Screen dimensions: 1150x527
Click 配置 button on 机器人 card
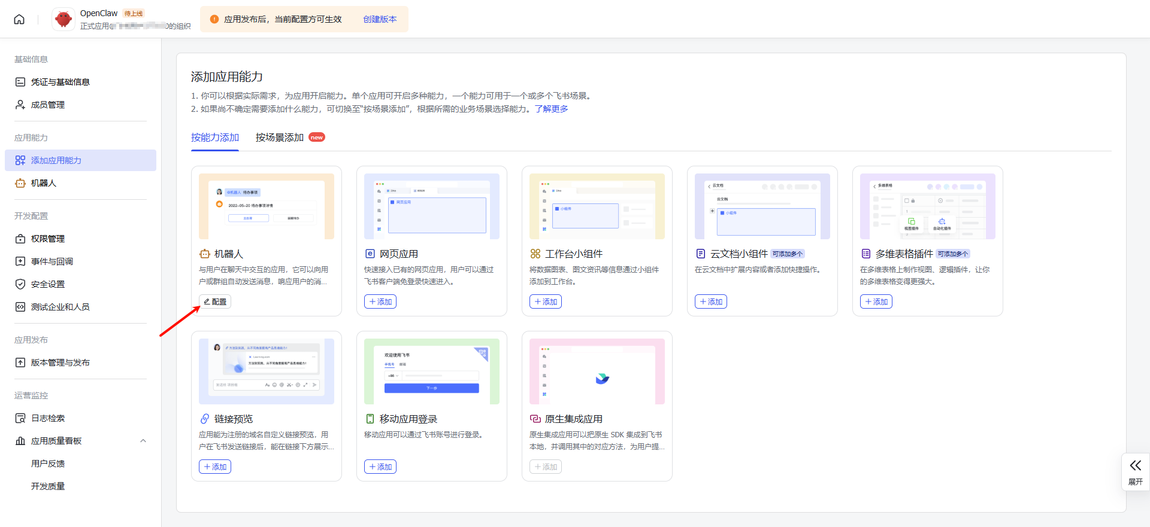tap(215, 301)
